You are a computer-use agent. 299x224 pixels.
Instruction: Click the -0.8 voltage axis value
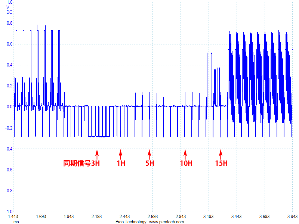(9, 191)
